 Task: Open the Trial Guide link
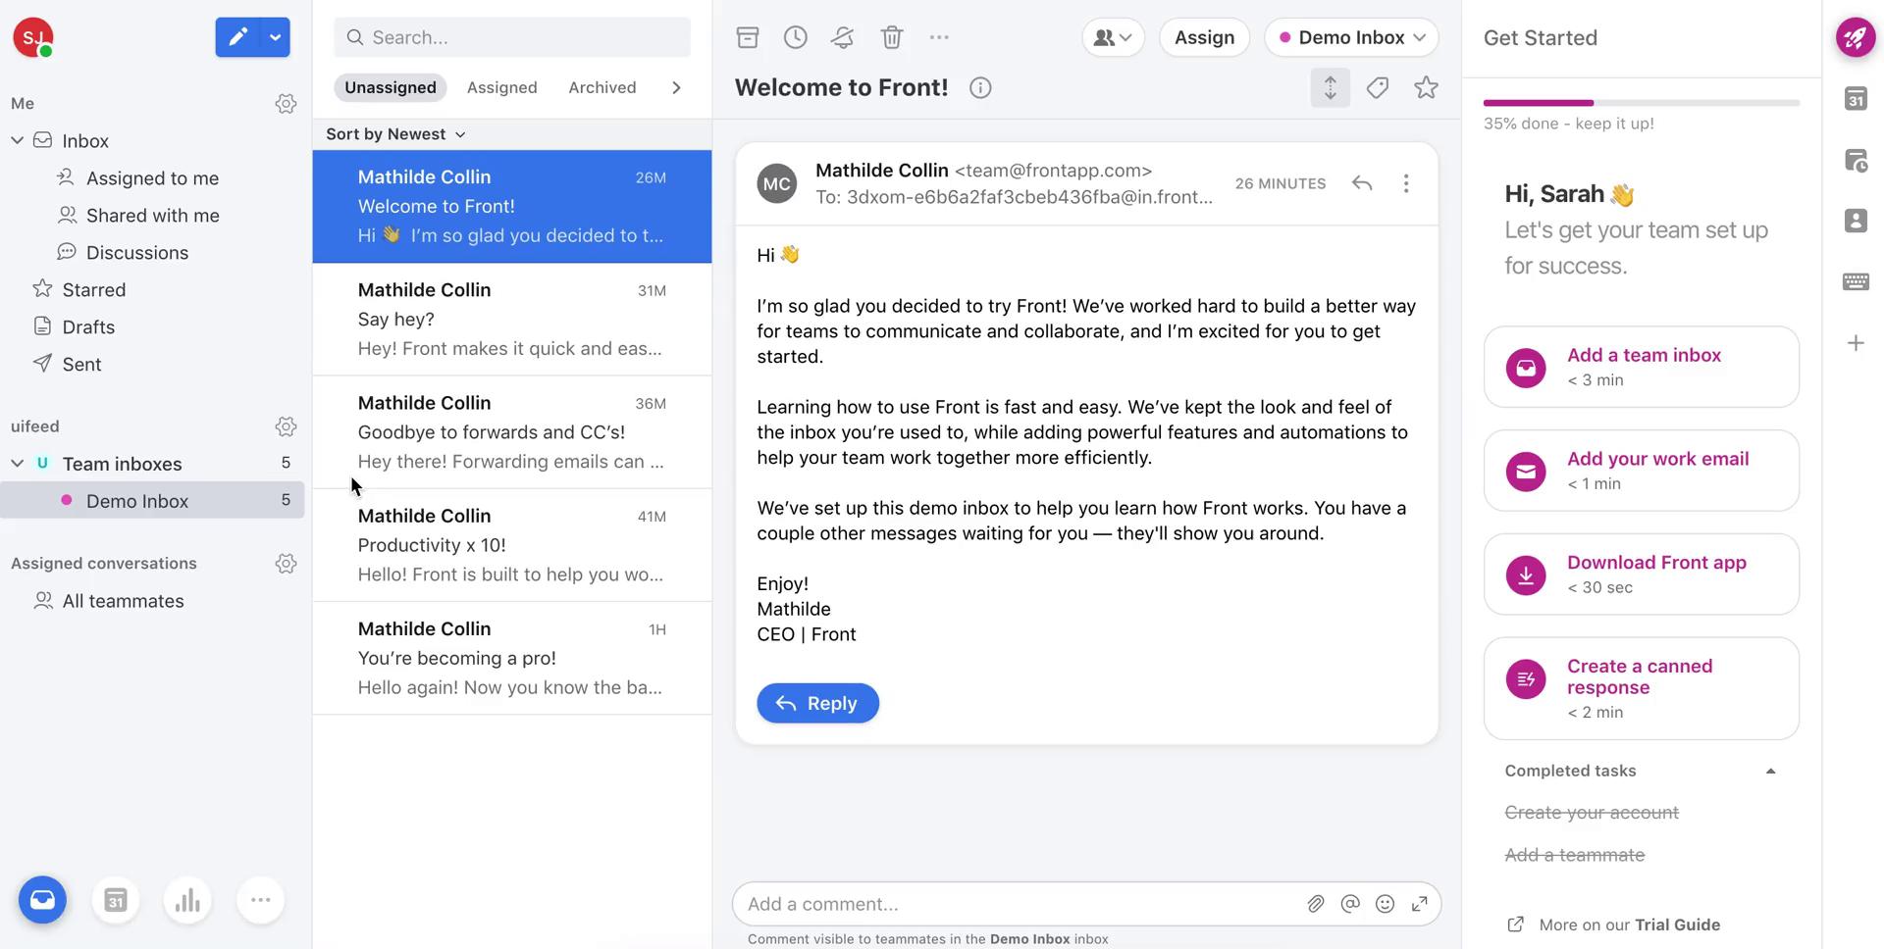click(1677, 924)
